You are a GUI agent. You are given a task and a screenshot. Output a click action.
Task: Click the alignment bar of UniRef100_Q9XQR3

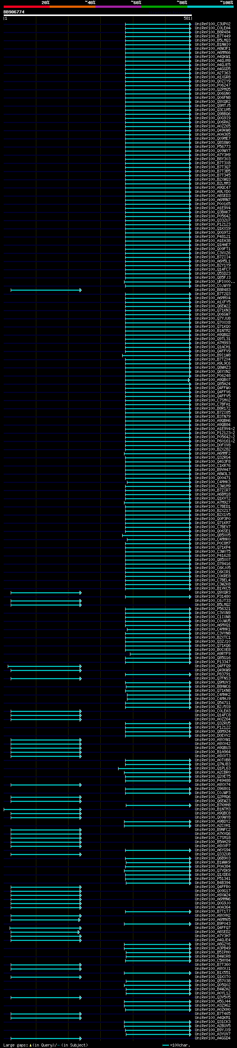(x=46, y=593)
